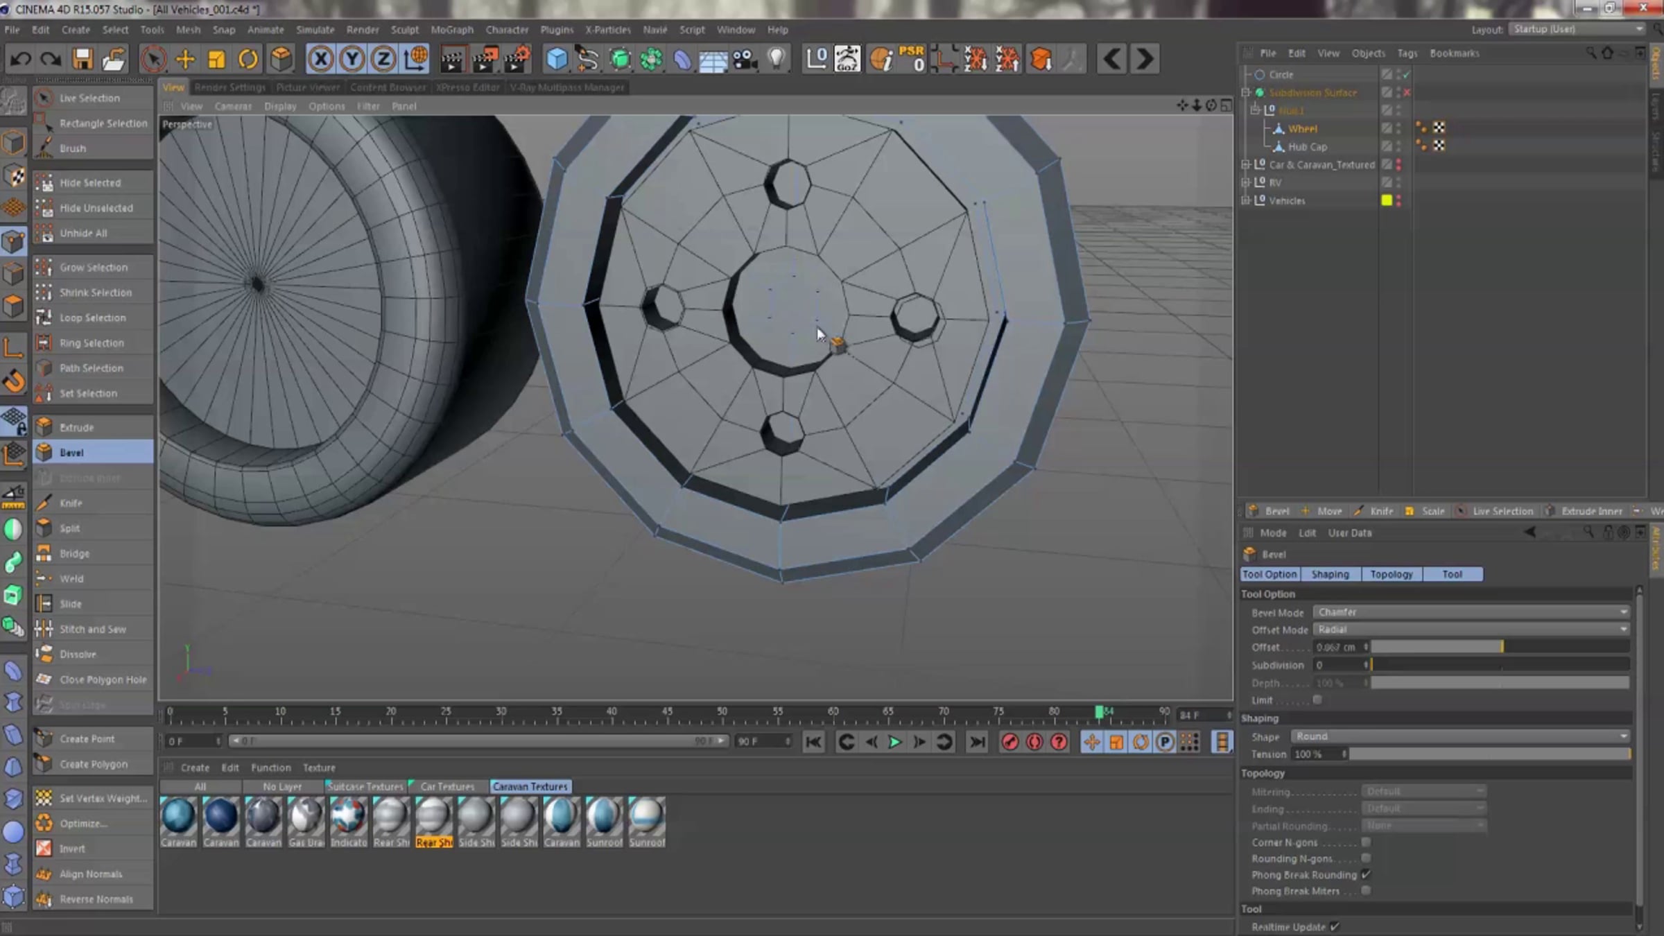
Task: Select the Bridge tool
Action: click(92, 553)
